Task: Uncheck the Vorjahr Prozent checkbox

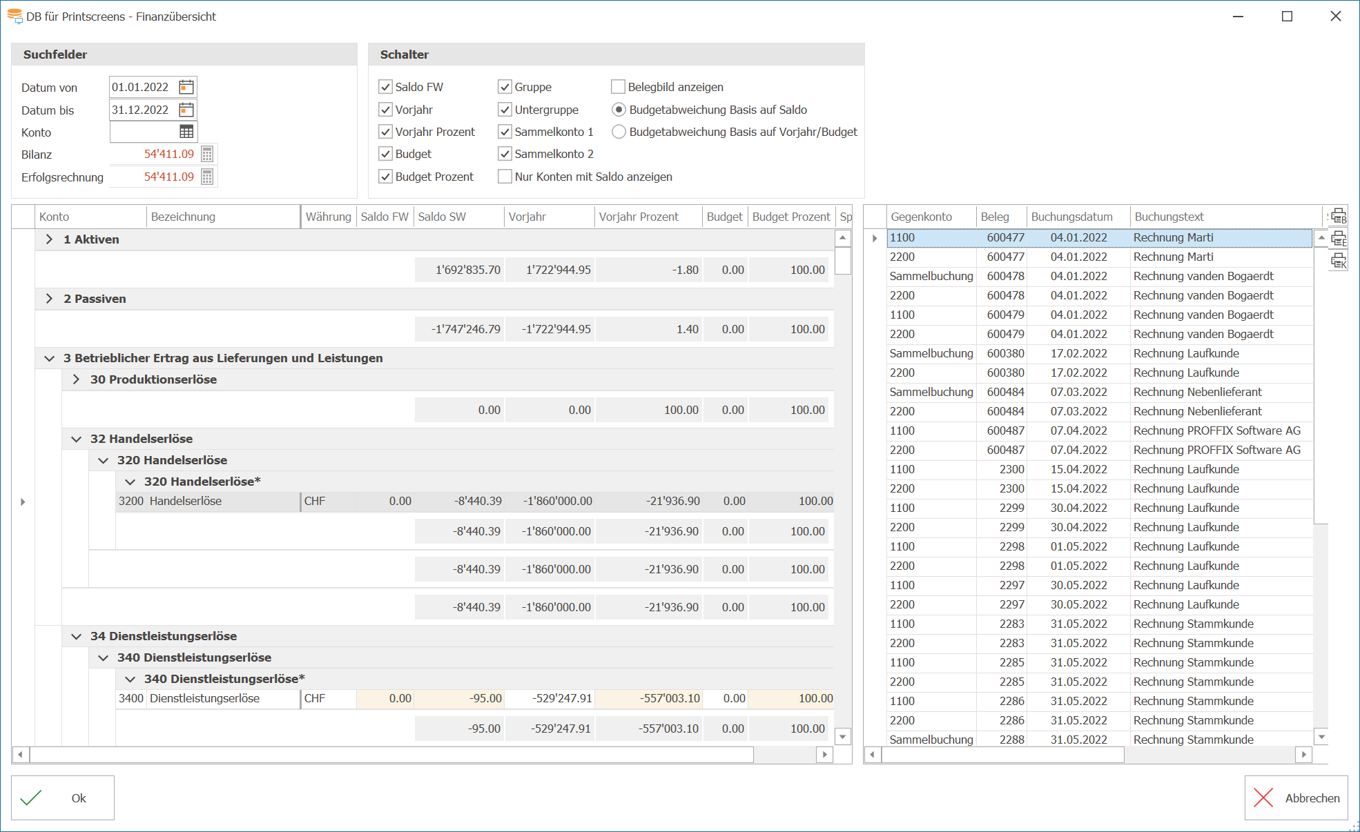Action: click(x=385, y=132)
